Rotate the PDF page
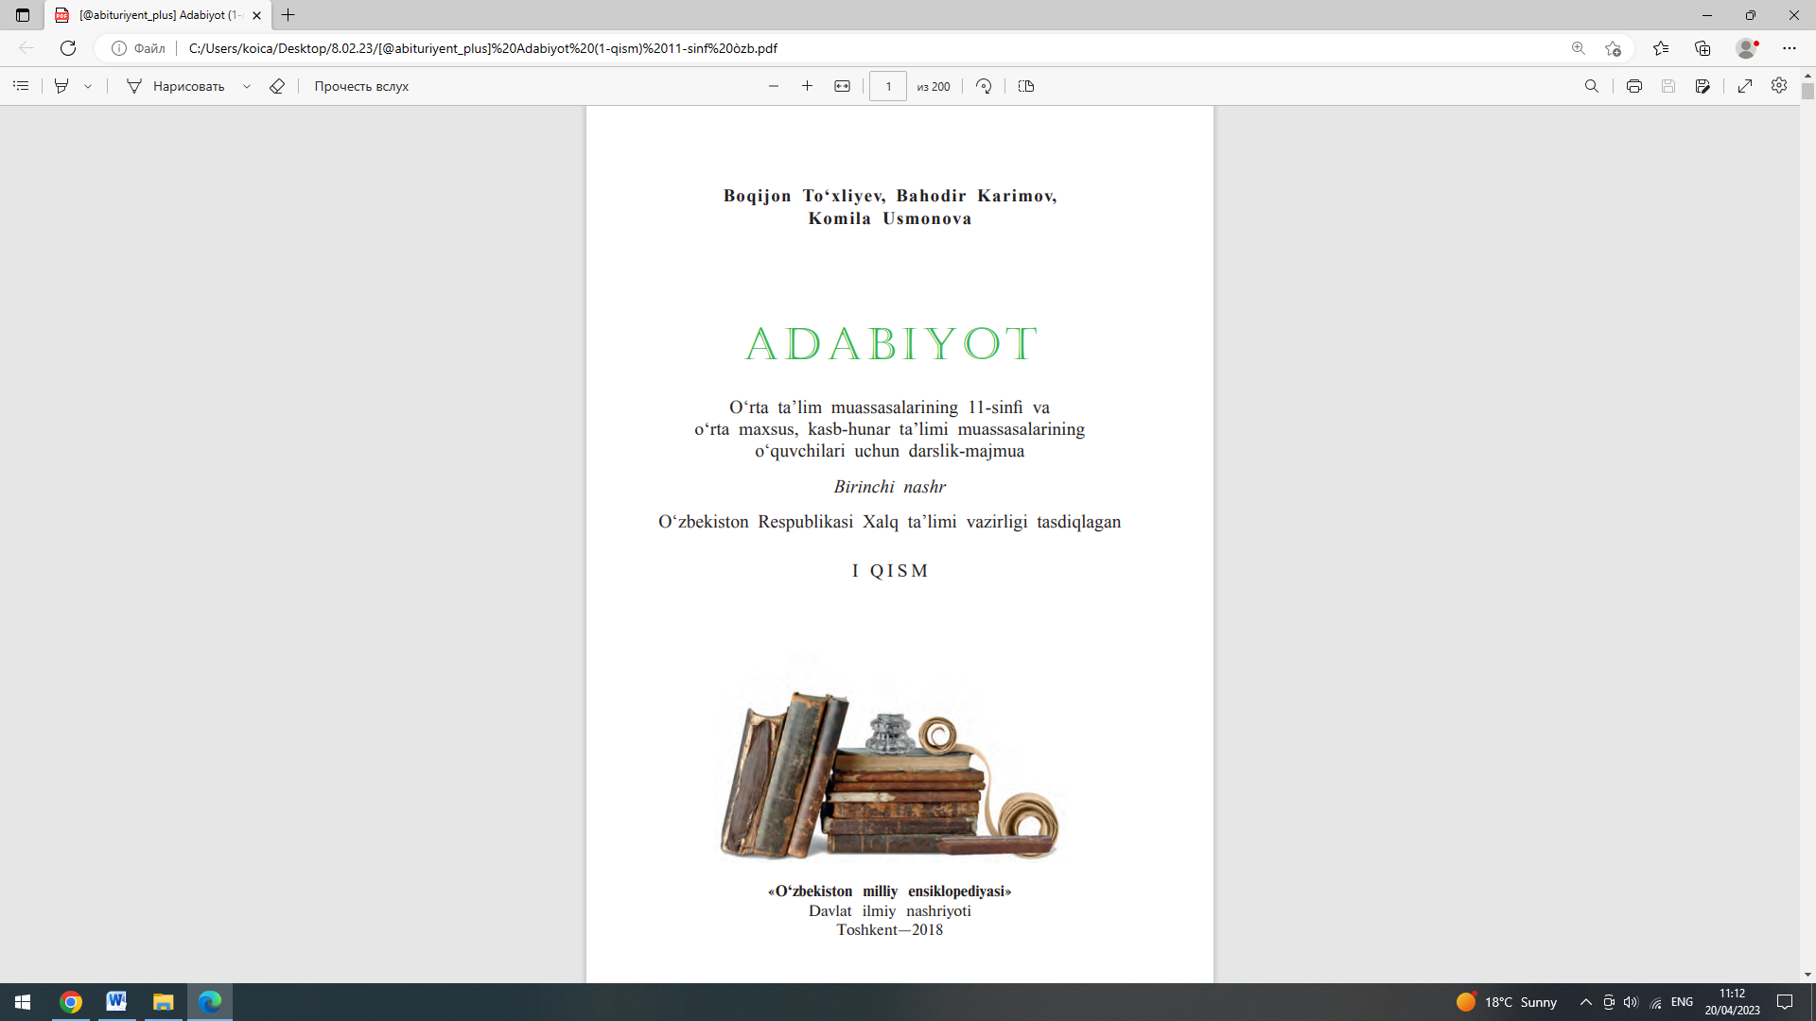The height and width of the screenshot is (1021, 1816). pos(984,86)
